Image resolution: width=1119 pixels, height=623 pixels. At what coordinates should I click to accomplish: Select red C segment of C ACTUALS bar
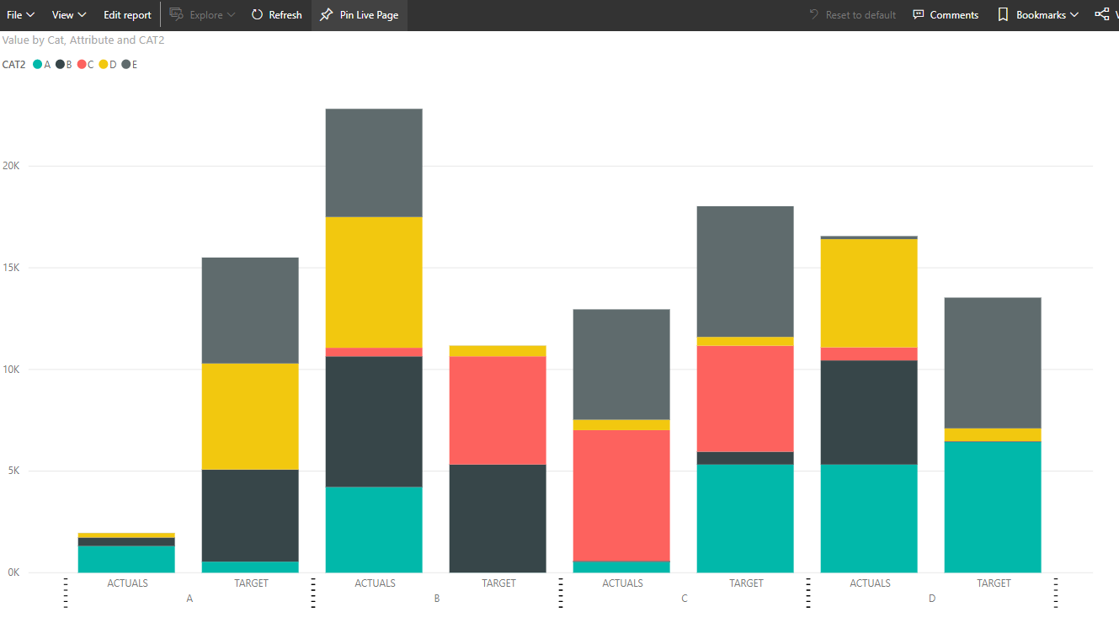click(621, 496)
